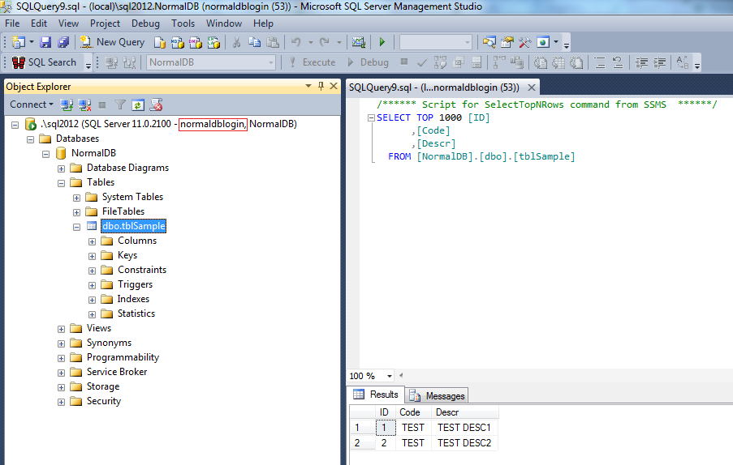Click the Redo arrow icon
733x465 pixels.
(x=325, y=42)
